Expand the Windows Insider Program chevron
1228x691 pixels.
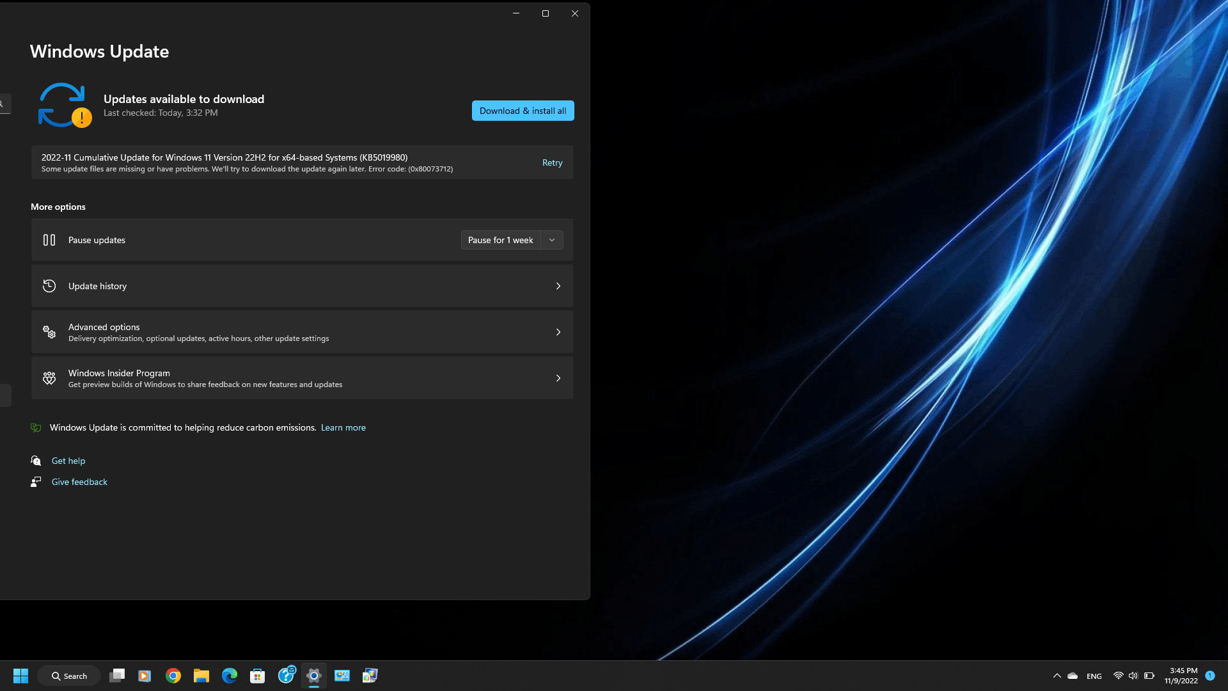pyautogui.click(x=558, y=377)
